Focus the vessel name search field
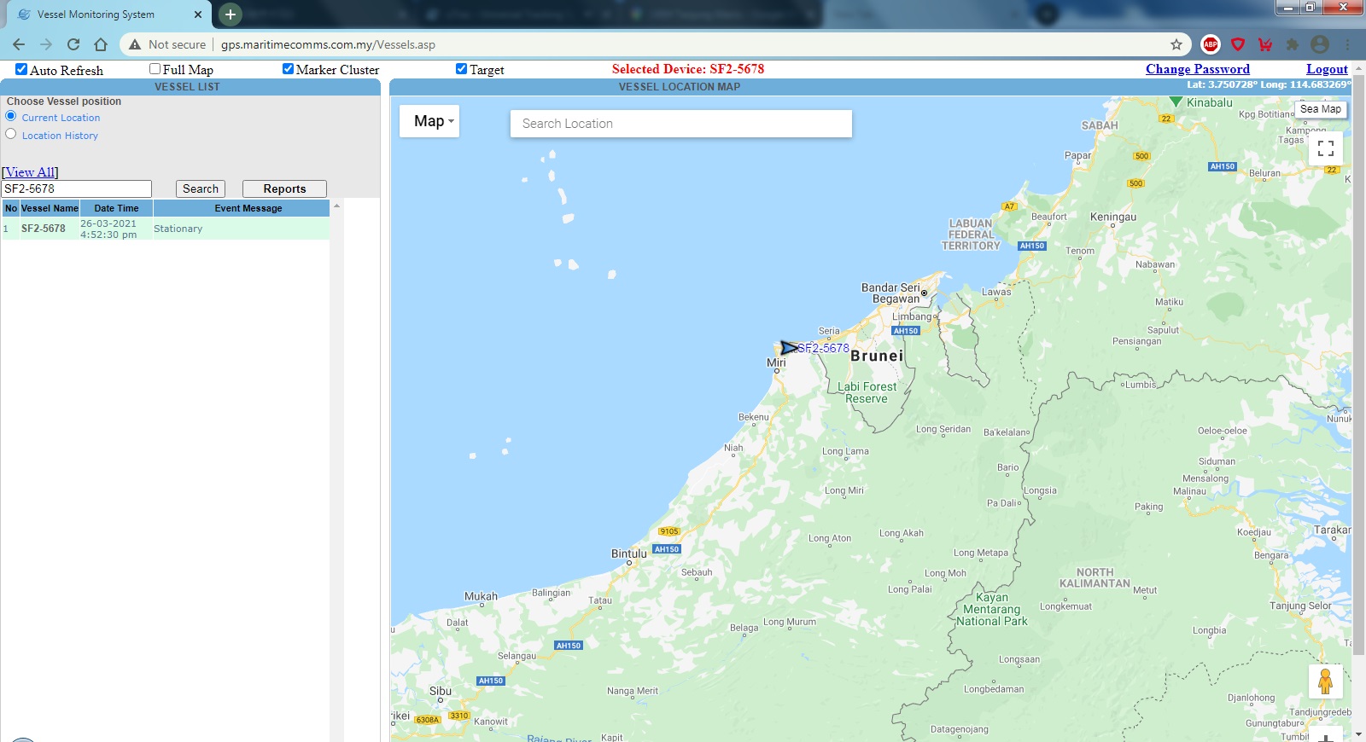The width and height of the screenshot is (1366, 742). [77, 188]
